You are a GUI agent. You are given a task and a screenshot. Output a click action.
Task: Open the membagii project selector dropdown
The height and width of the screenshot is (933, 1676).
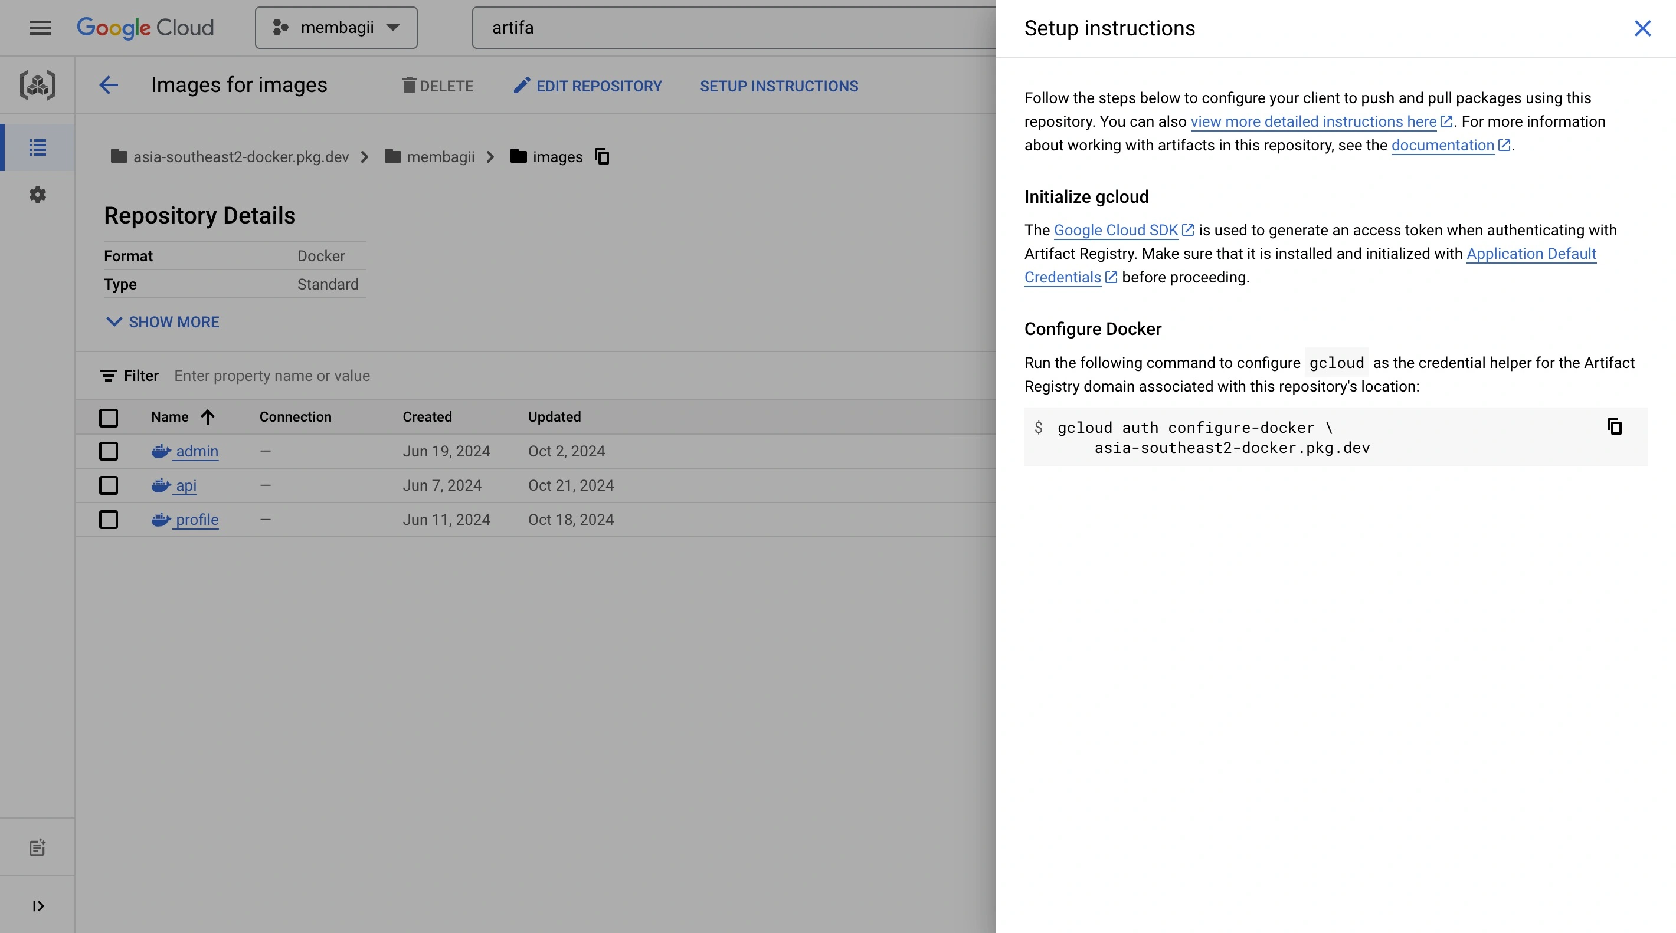point(336,27)
